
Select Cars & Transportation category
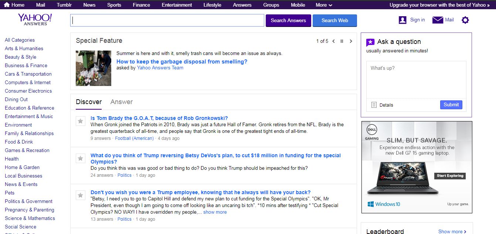(28, 74)
